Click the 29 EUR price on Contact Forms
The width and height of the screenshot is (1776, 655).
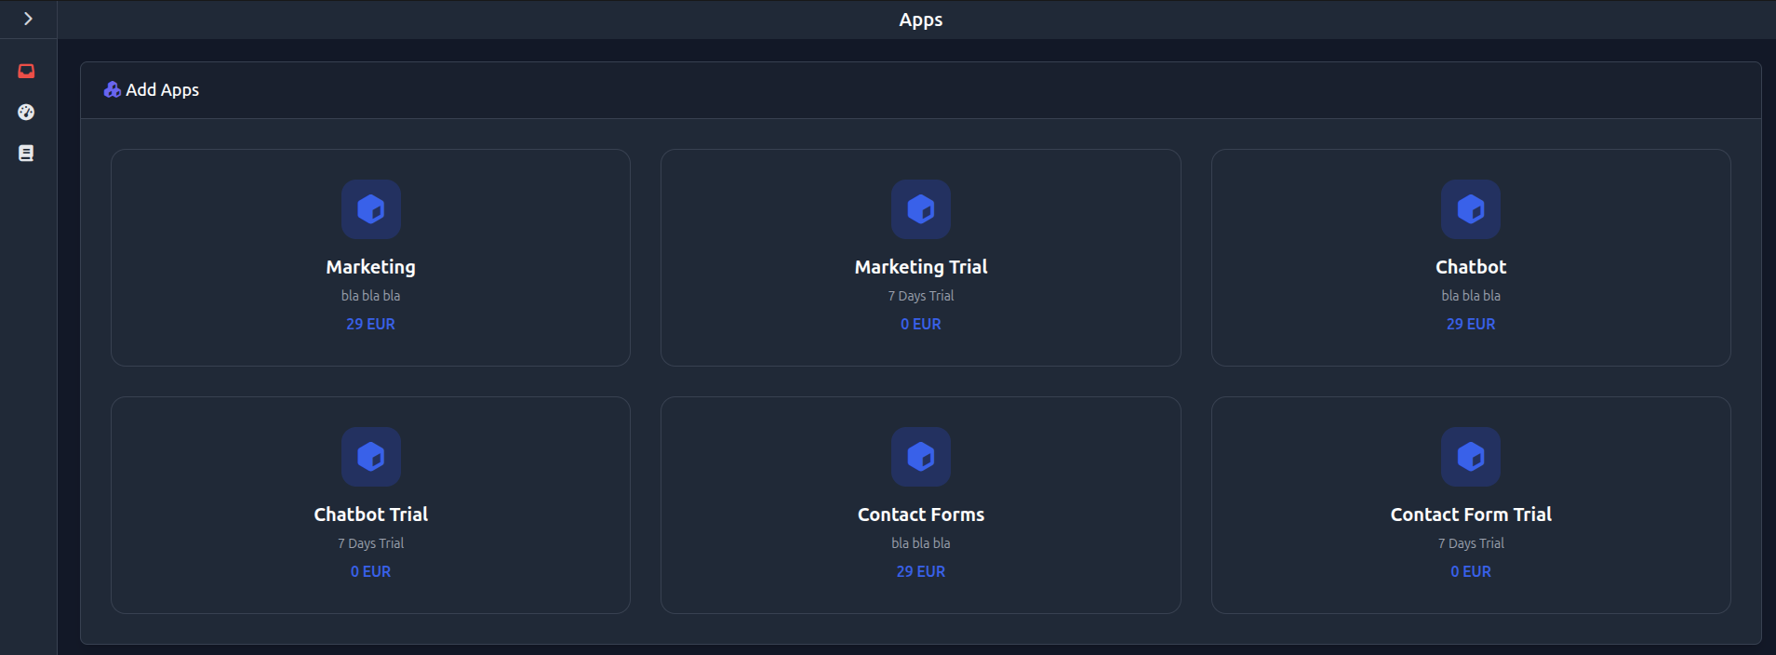pos(920,571)
